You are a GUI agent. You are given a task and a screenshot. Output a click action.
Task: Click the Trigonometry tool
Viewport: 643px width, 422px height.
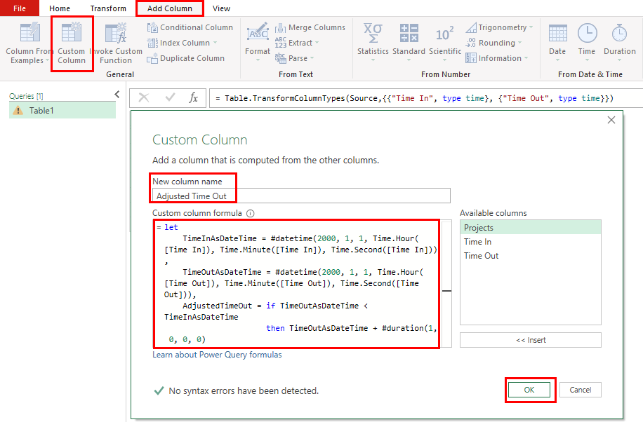tap(496, 27)
